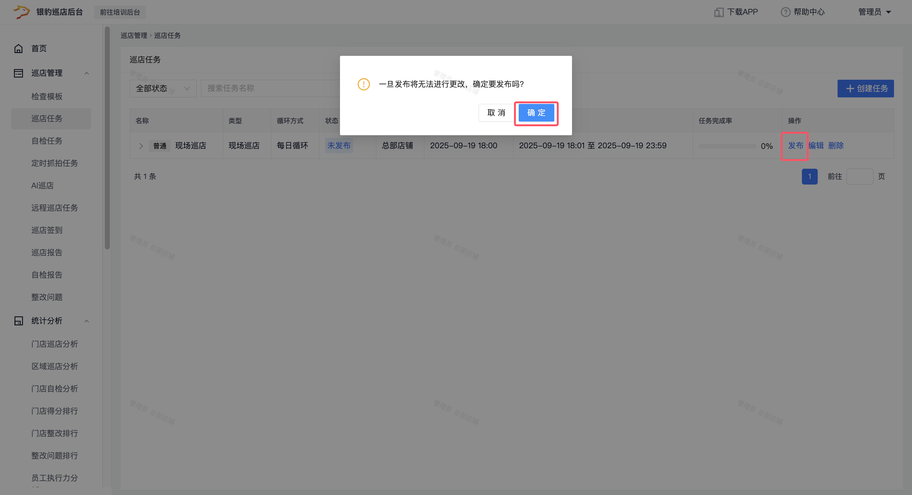Click the 巡店管理 list icon
The height and width of the screenshot is (495, 912).
tap(18, 73)
